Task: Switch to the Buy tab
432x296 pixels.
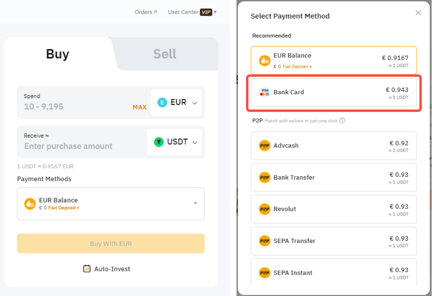Action: pos(57,53)
